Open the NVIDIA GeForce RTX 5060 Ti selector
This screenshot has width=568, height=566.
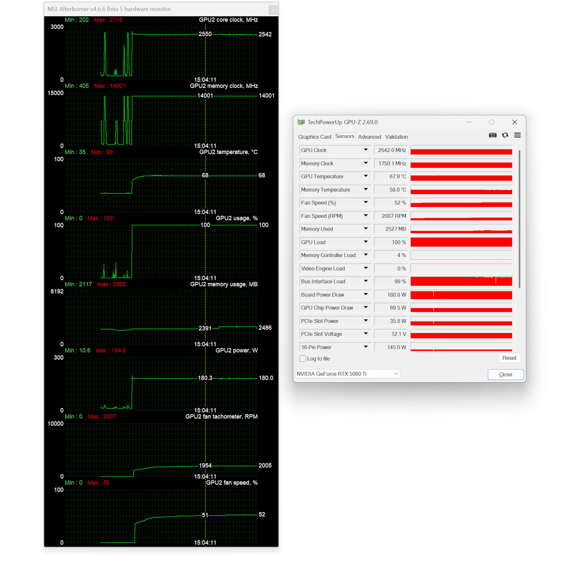coord(348,374)
